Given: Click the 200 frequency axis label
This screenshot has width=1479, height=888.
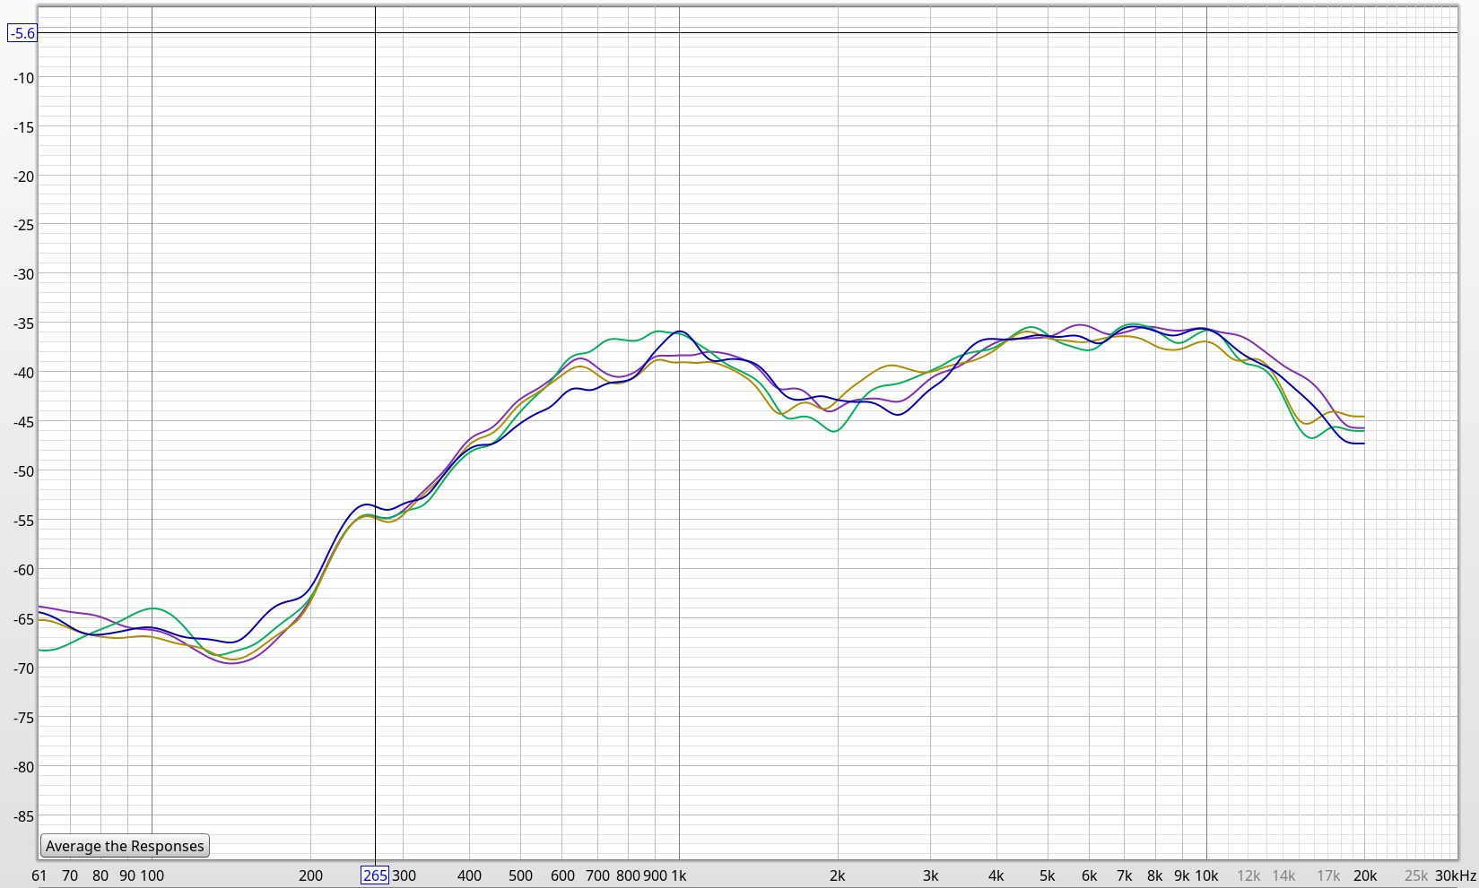Looking at the screenshot, I should coord(310,875).
